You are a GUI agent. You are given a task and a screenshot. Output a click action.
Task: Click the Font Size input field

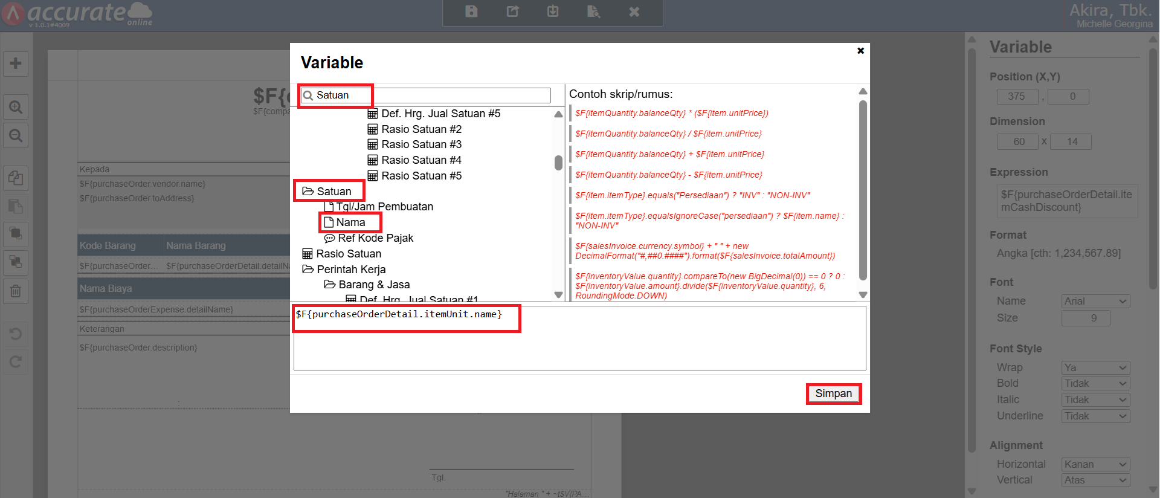coord(1086,318)
